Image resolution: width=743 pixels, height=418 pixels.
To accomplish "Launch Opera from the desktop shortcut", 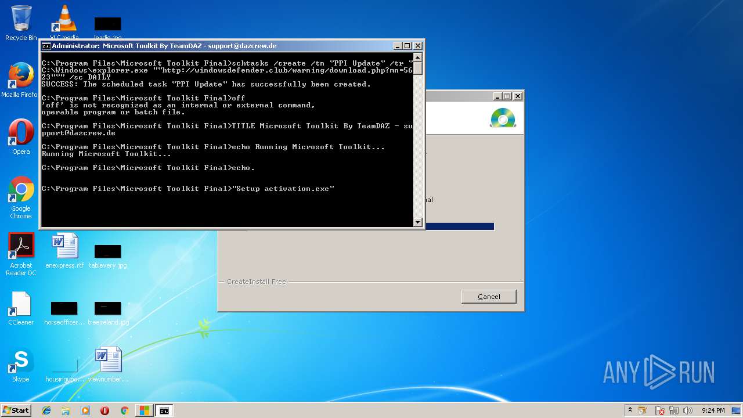I will [21, 137].
